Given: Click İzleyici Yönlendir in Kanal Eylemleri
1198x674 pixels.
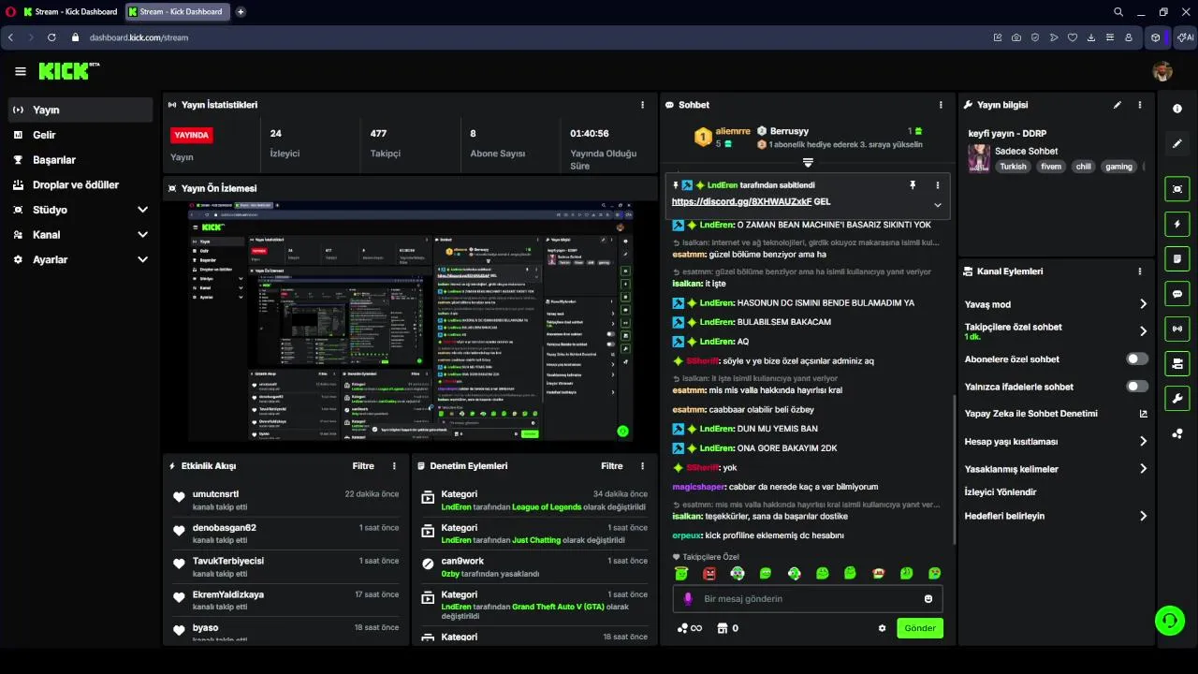Looking at the screenshot, I should [x=1001, y=492].
